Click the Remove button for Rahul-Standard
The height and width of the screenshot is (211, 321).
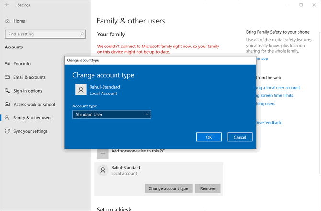coord(207,188)
